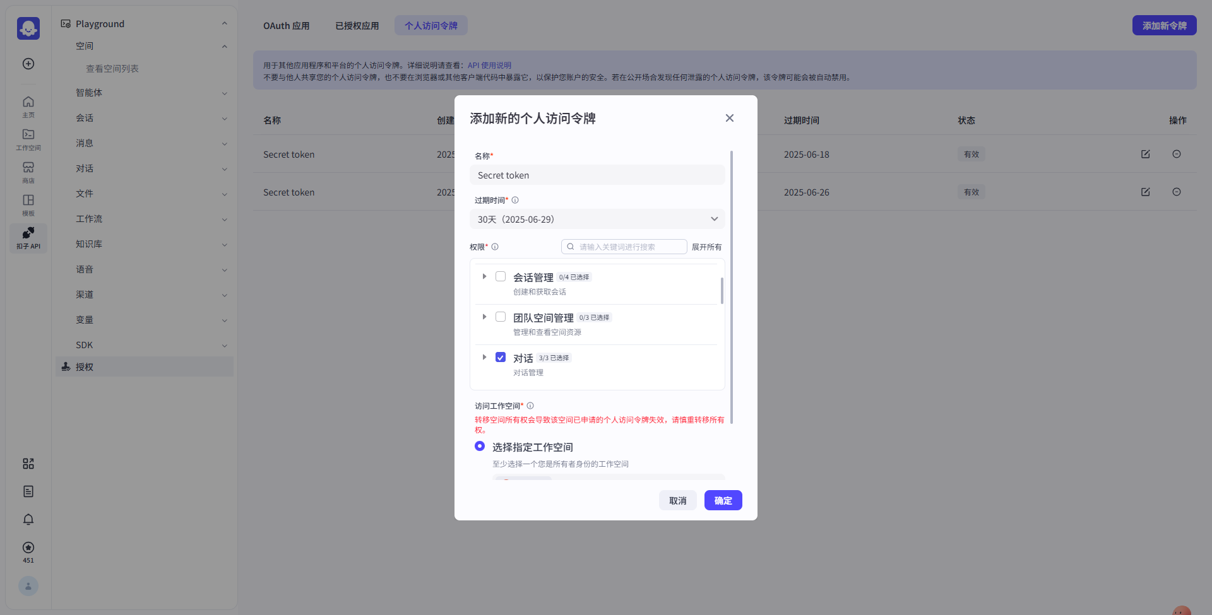
Task: Click the remove icon for second Secret token
Action: click(1176, 192)
